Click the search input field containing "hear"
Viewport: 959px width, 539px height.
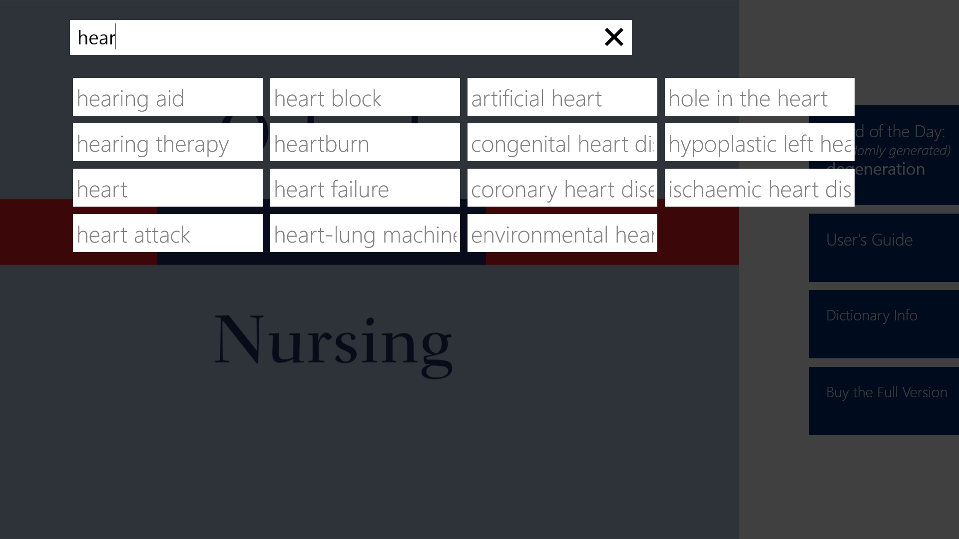335,37
